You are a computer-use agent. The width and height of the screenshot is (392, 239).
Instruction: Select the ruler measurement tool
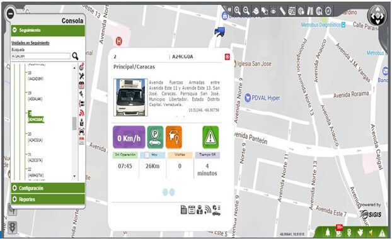click(282, 11)
